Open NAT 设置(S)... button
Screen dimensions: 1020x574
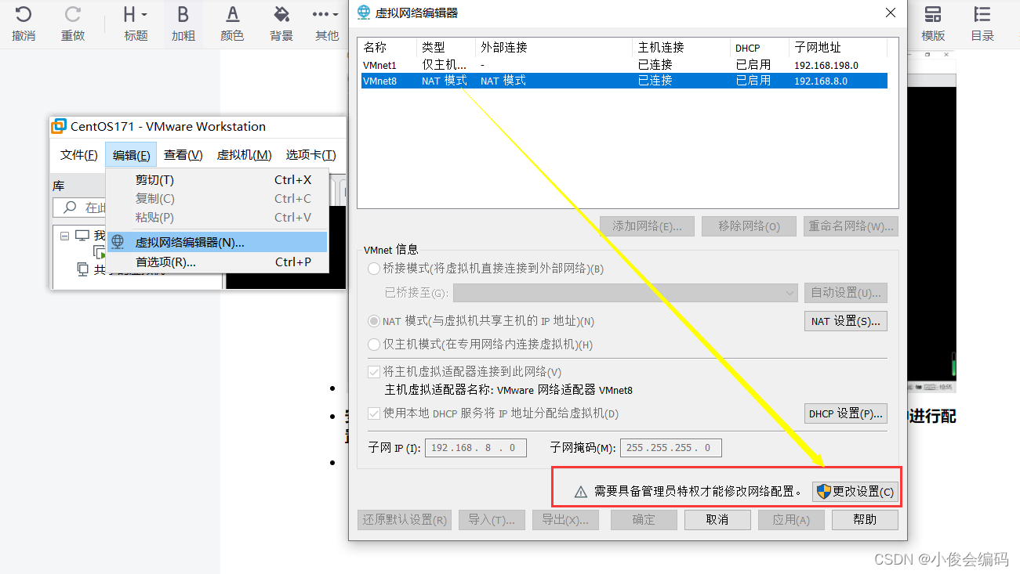coord(845,321)
